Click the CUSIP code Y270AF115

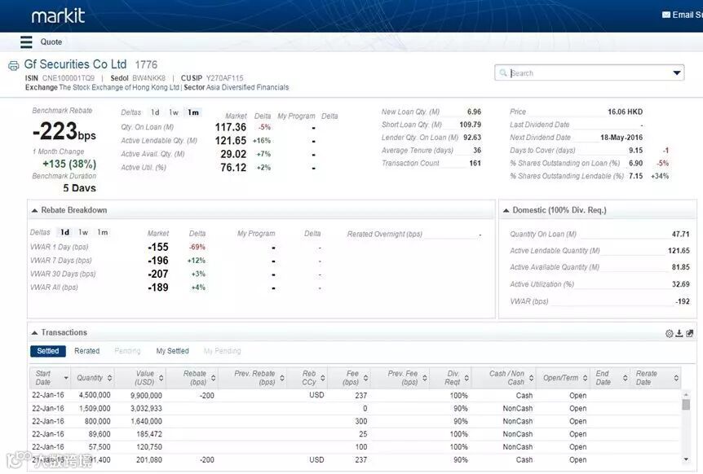click(x=224, y=78)
